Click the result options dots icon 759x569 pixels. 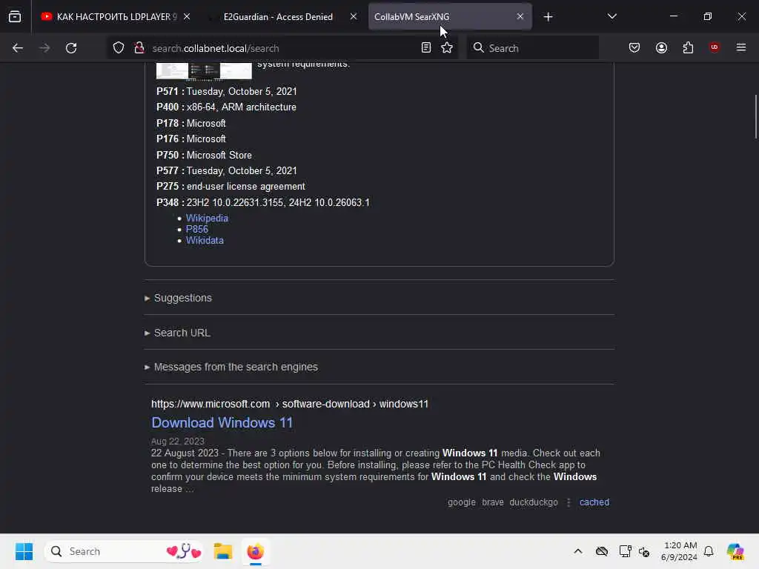pyautogui.click(x=569, y=503)
